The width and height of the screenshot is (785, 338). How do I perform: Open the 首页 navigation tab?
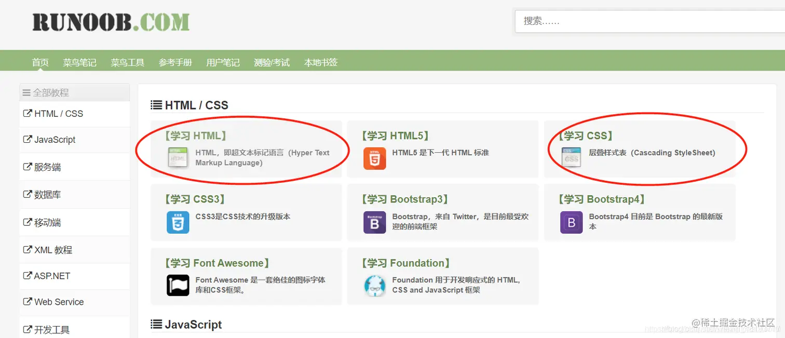coord(40,62)
